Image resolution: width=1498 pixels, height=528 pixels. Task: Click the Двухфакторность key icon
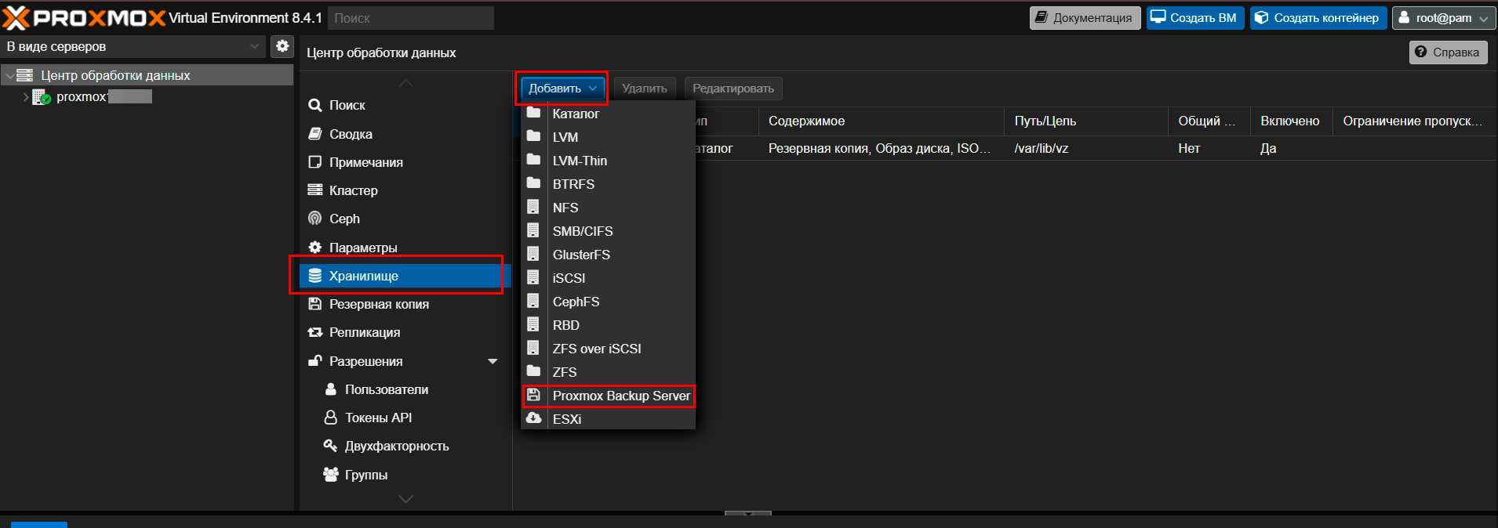coord(331,446)
